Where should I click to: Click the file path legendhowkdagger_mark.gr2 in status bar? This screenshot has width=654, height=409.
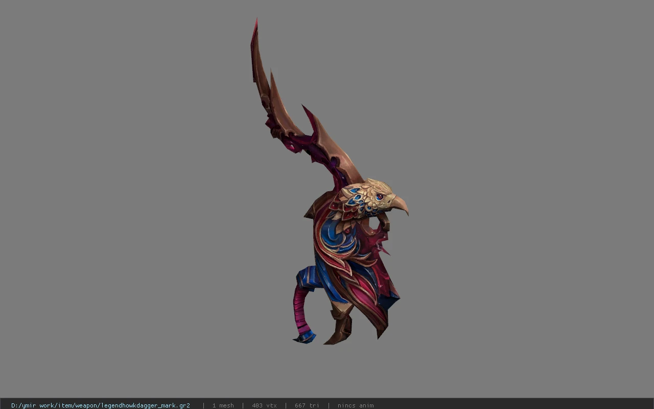point(101,405)
